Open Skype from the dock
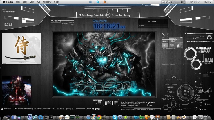 115,117
